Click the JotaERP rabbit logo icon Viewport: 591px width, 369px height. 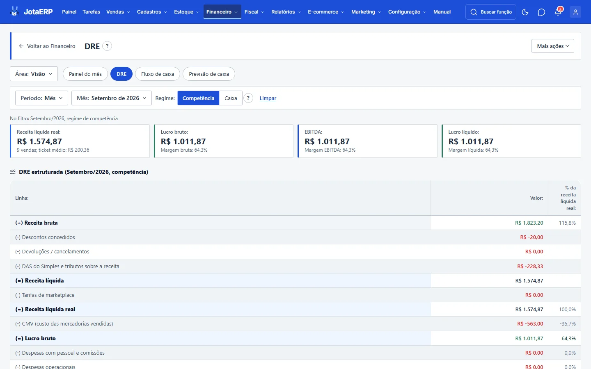15,11
